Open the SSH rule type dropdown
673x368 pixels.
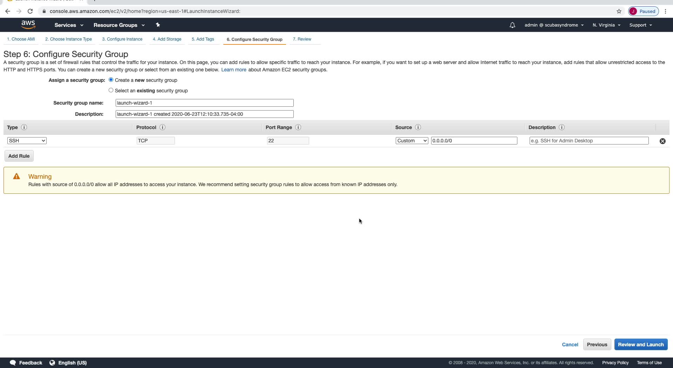[x=27, y=141]
